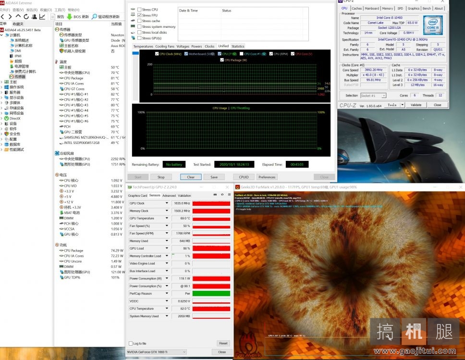Viewport: 465px width, 360px height.
Task: Click the DirectX Xbox icon in the tree
Action: click(x=7, y=118)
